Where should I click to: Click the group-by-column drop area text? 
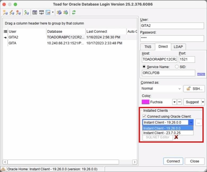(44, 23)
